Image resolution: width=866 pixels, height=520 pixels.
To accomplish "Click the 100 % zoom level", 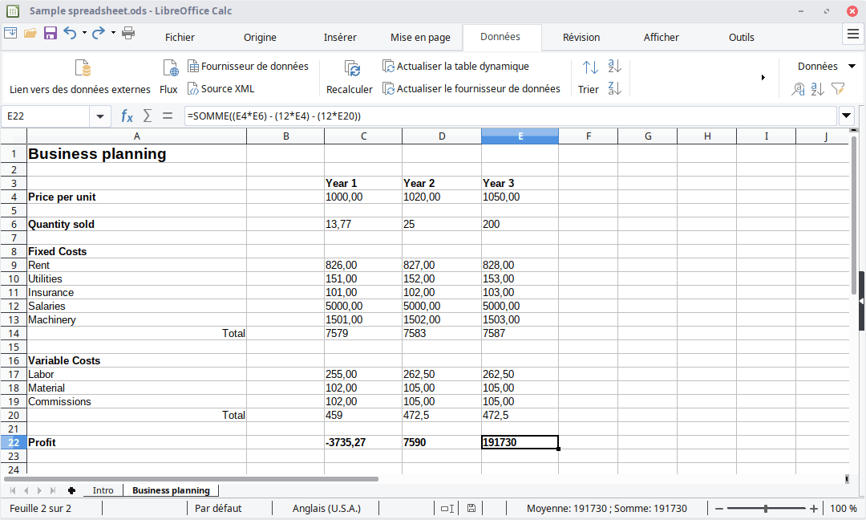I will pyautogui.click(x=844, y=509).
